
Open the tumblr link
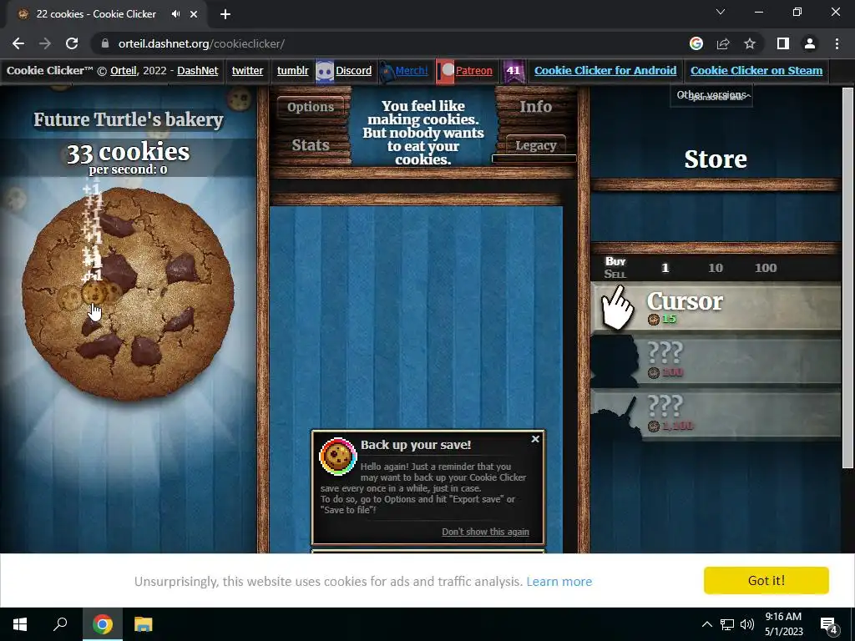point(293,70)
